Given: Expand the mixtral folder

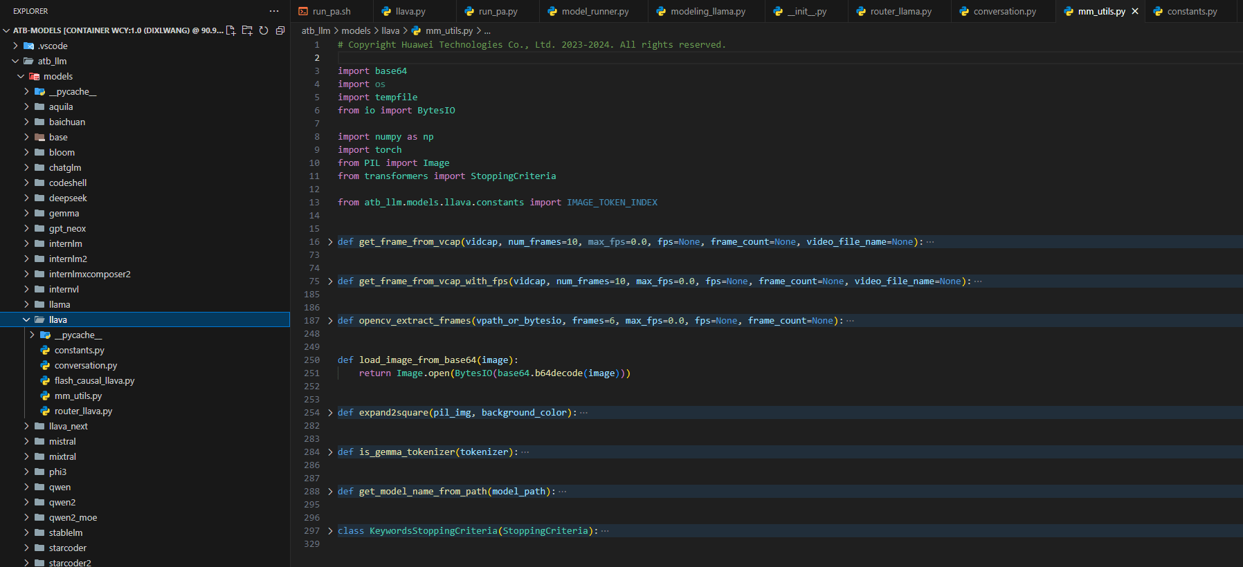Looking at the screenshot, I should tap(26, 456).
